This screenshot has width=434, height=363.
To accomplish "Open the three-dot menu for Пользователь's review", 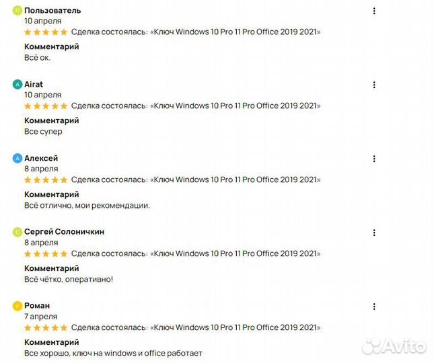I will 374,11.
